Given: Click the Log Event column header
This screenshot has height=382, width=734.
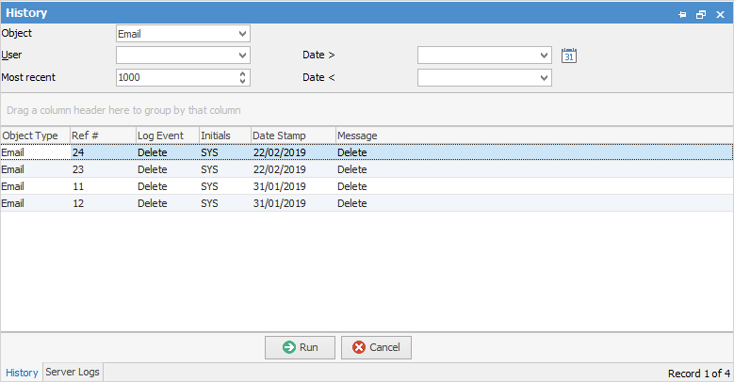Looking at the screenshot, I should [158, 135].
